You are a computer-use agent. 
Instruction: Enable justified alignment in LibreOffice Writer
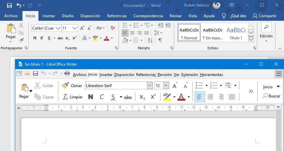point(232,97)
